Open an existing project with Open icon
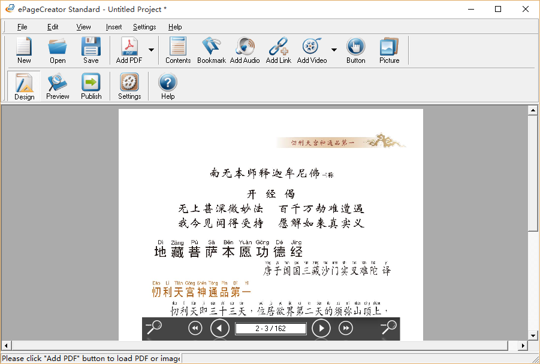The image size is (540, 364). click(x=58, y=50)
